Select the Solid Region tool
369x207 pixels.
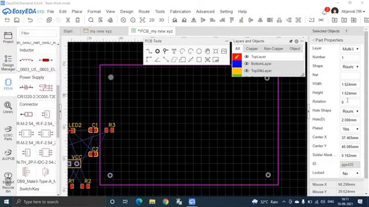(x=182, y=60)
